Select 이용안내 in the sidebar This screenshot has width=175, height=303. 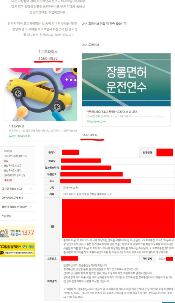pos(8,151)
